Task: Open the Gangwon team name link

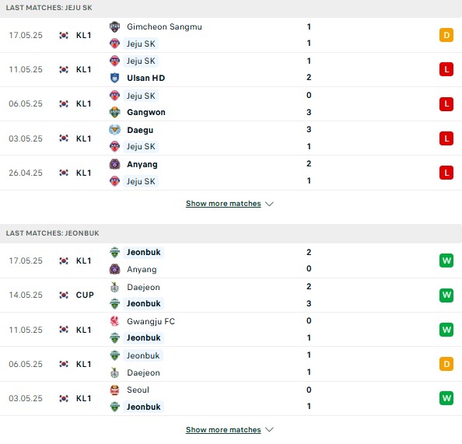Action: (146, 112)
